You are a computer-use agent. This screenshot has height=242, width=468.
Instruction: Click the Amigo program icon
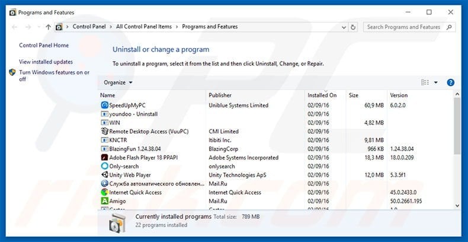pos(104,200)
